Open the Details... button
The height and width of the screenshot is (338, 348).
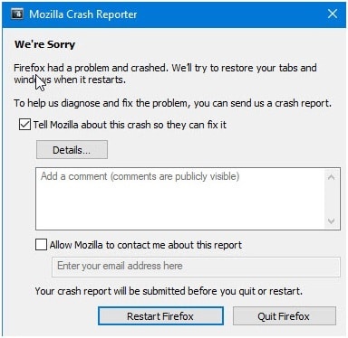click(72, 150)
